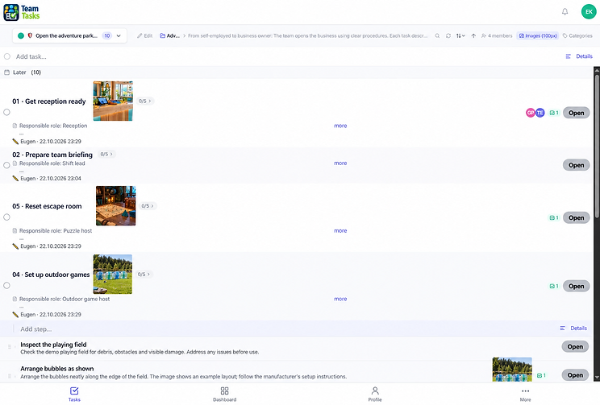Open the More tab
Image resolution: width=600 pixels, height=405 pixels.
click(x=525, y=394)
